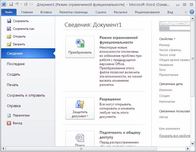This screenshot has height=152, width=196.
Task: Open Параметры via its icon
Action: 9,115
